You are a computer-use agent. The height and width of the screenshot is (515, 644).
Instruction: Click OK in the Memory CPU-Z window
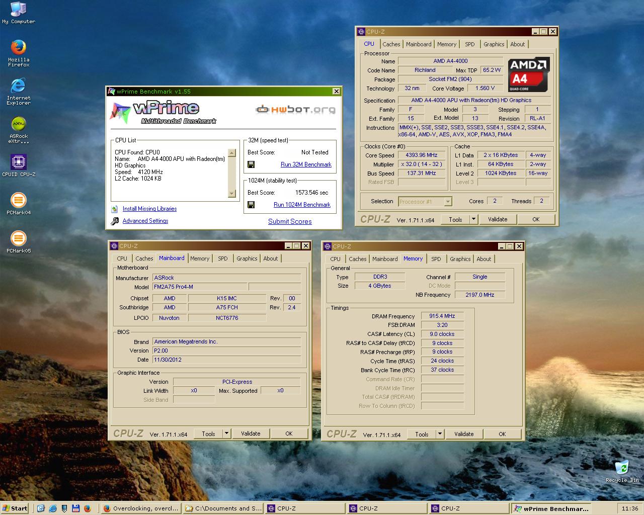pyautogui.click(x=502, y=434)
